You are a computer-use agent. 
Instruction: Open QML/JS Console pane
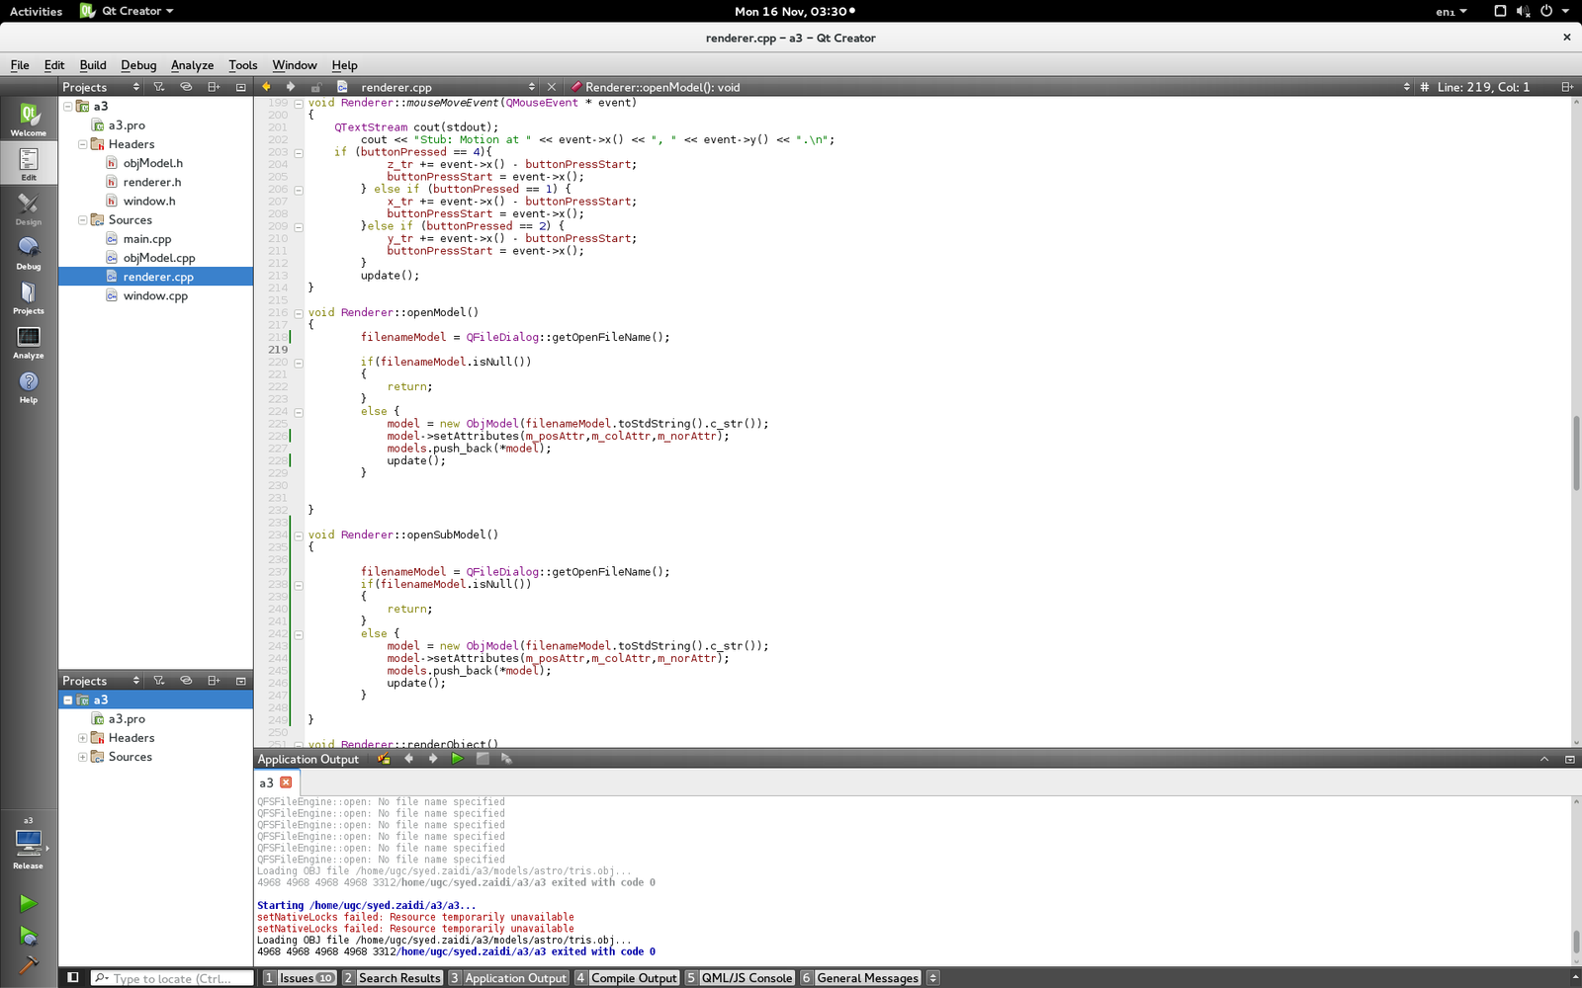[747, 977]
